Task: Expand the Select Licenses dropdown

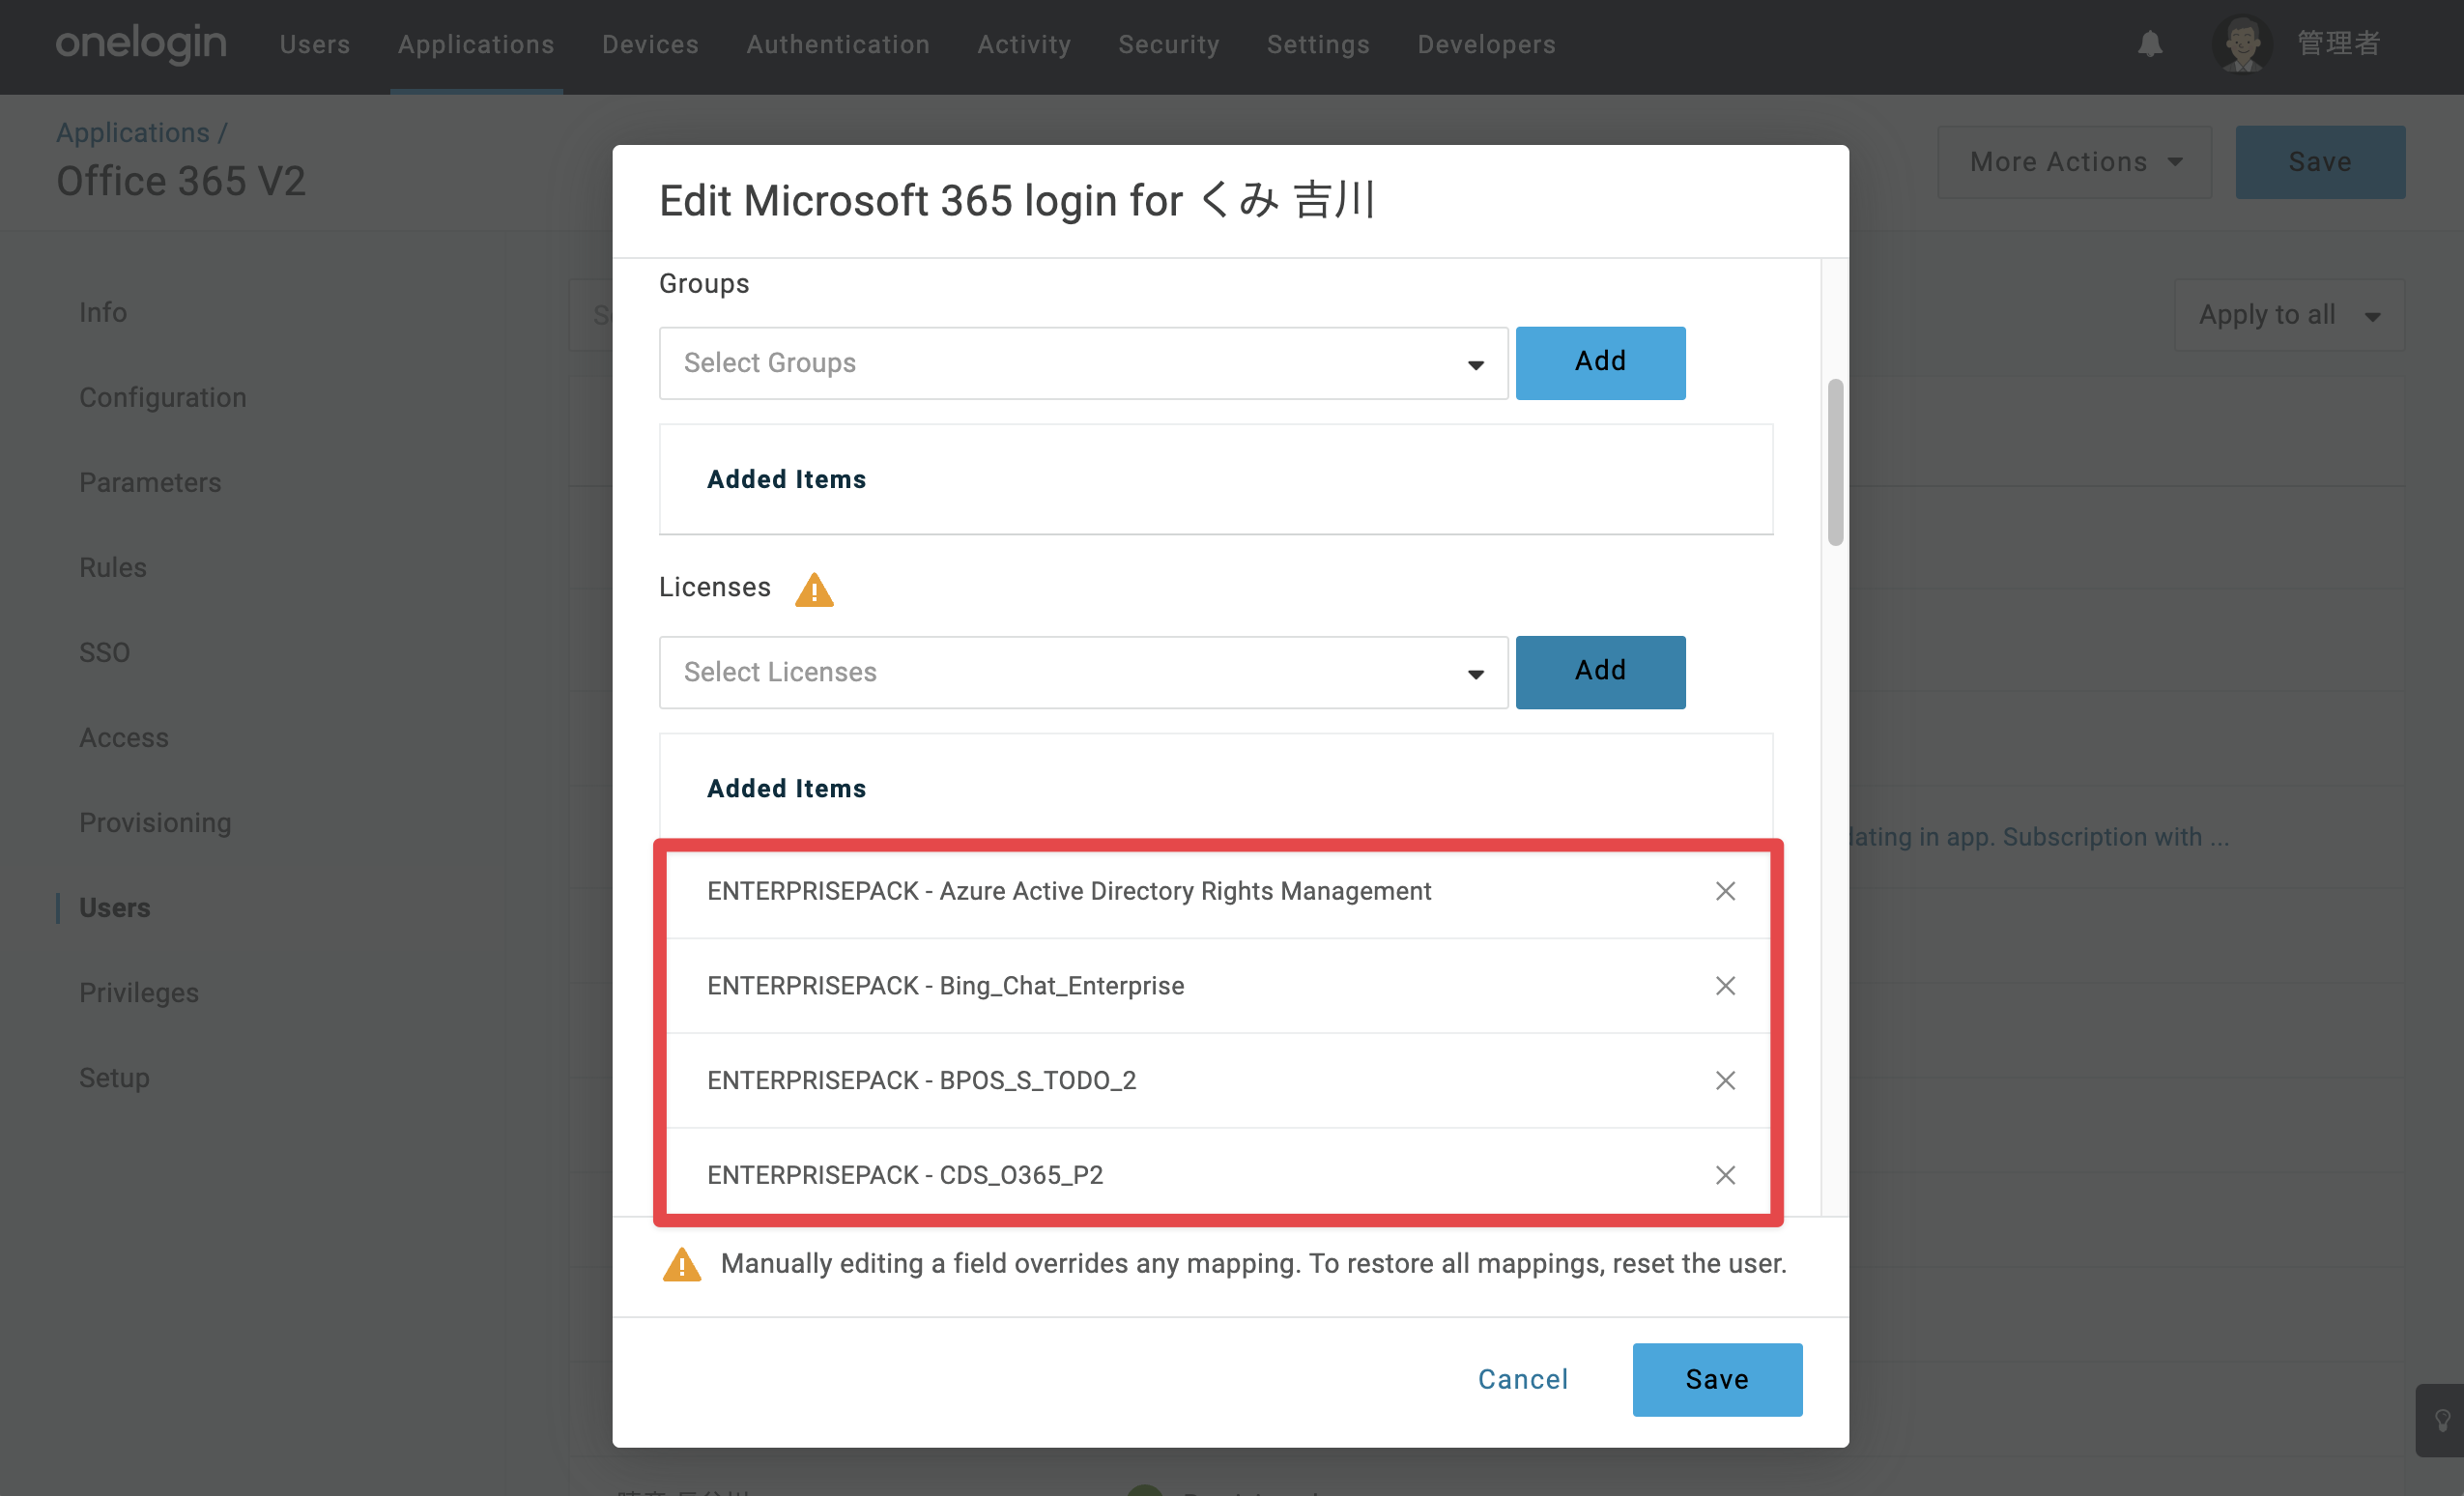Action: pyautogui.click(x=1083, y=672)
